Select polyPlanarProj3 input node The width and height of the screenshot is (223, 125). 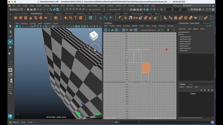185,39
